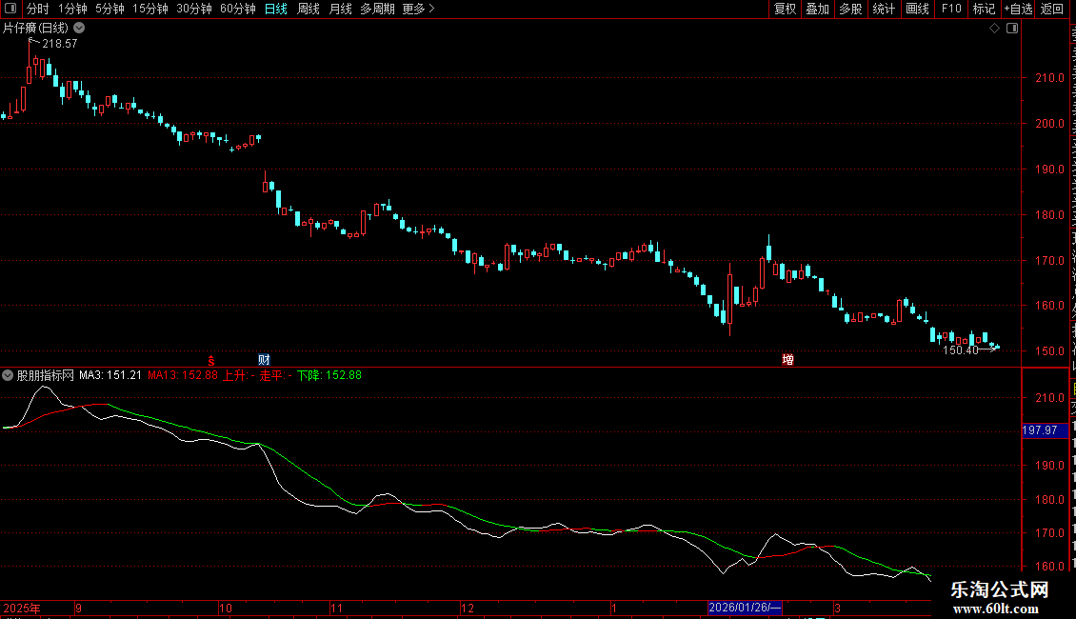Click the 2026/01/26 date marker on timeline

click(x=745, y=608)
